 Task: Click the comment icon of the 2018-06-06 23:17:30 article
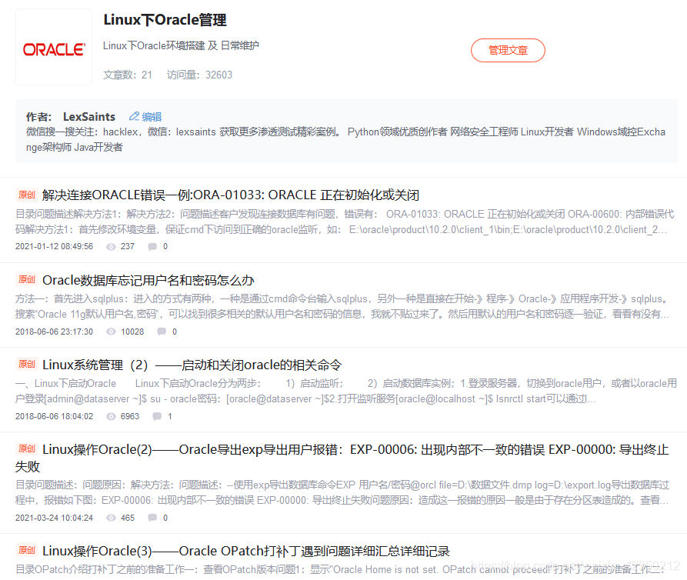pyautogui.click(x=162, y=332)
